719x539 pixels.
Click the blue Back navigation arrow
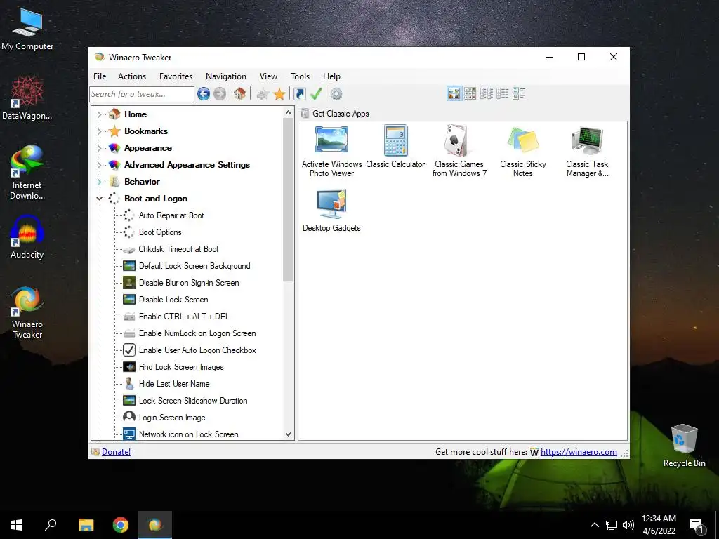[x=204, y=94]
